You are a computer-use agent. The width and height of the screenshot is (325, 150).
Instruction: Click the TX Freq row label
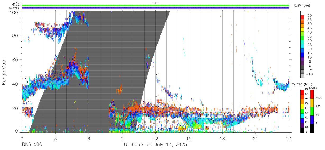pyautogui.click(x=14, y=8)
